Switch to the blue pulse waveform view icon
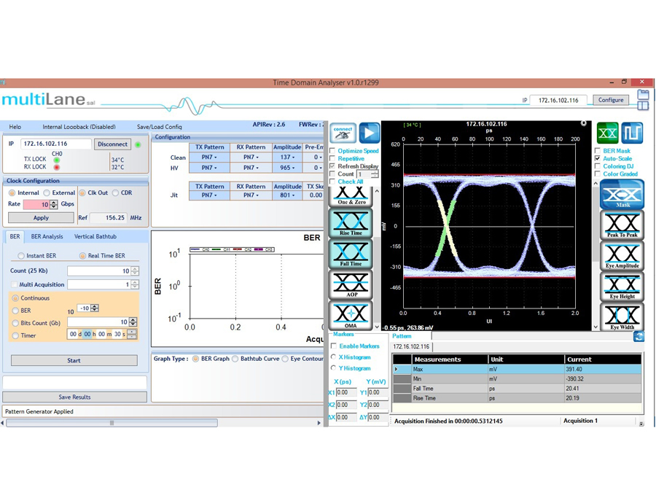 tap(632, 133)
